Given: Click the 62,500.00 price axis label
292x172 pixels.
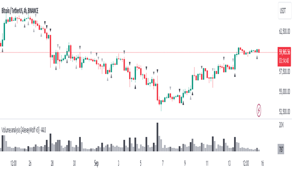Looking at the screenshot, I should pyautogui.click(x=284, y=31).
